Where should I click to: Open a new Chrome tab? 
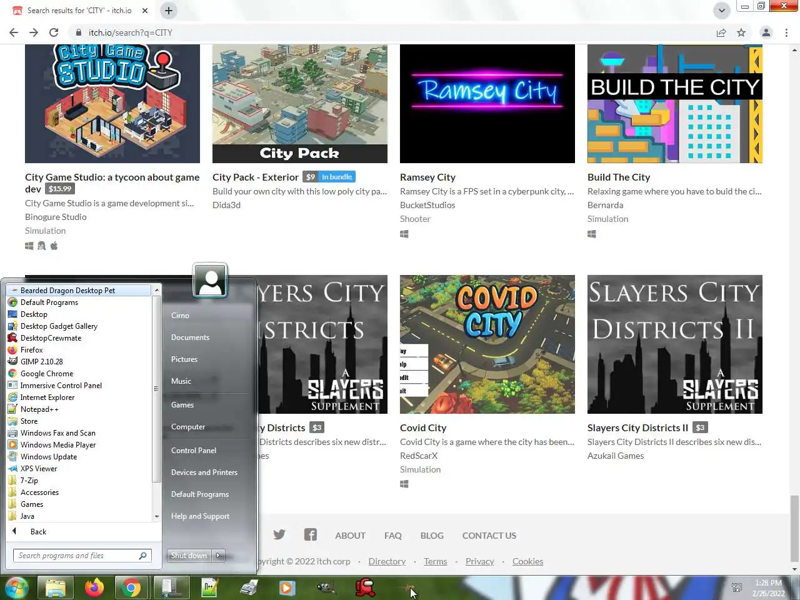pyautogui.click(x=169, y=10)
